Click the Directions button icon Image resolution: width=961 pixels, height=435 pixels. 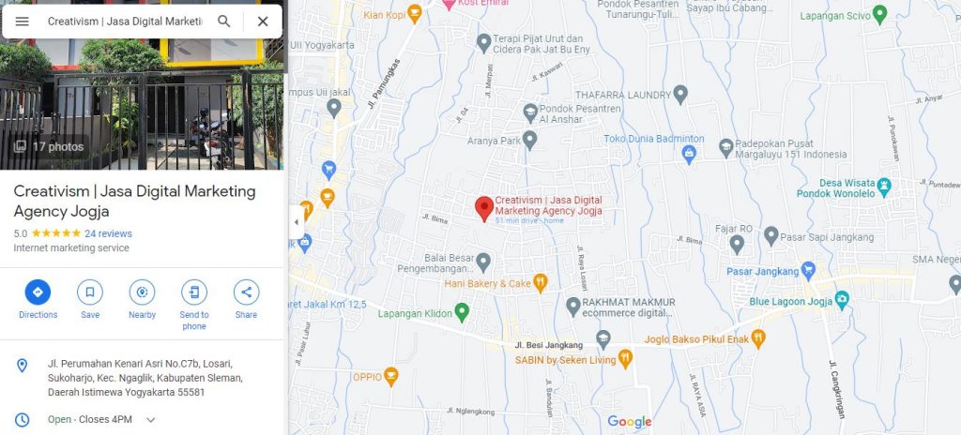click(38, 292)
